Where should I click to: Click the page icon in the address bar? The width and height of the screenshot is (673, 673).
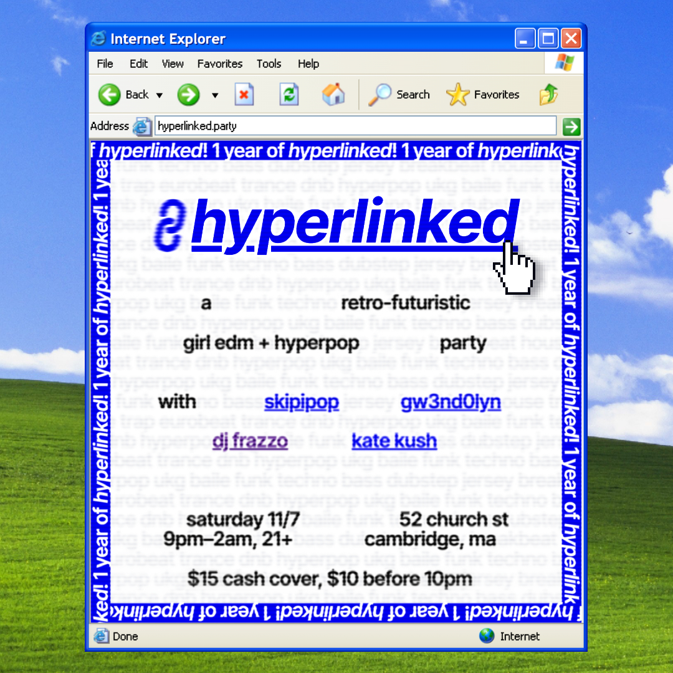(x=142, y=126)
